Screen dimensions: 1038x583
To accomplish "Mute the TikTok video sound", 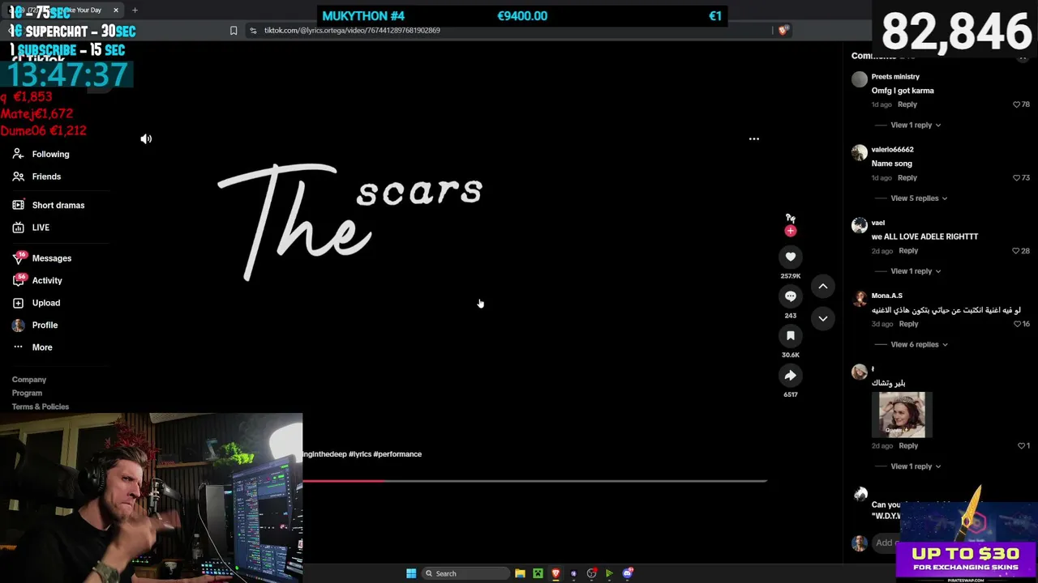I will click(146, 139).
